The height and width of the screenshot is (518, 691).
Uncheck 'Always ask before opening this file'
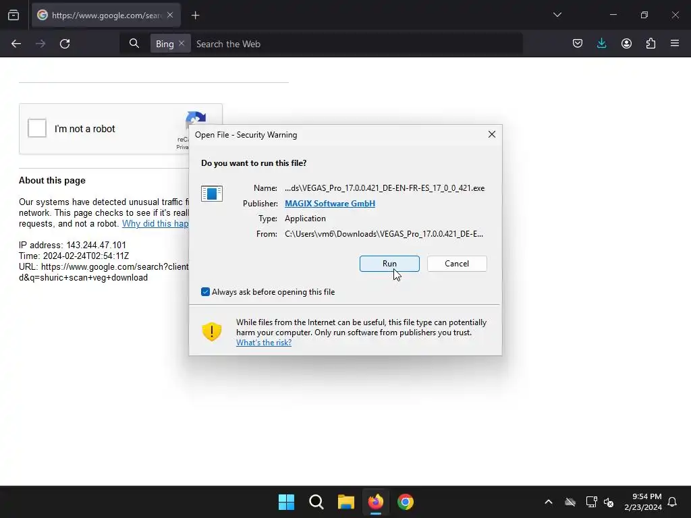click(x=205, y=291)
